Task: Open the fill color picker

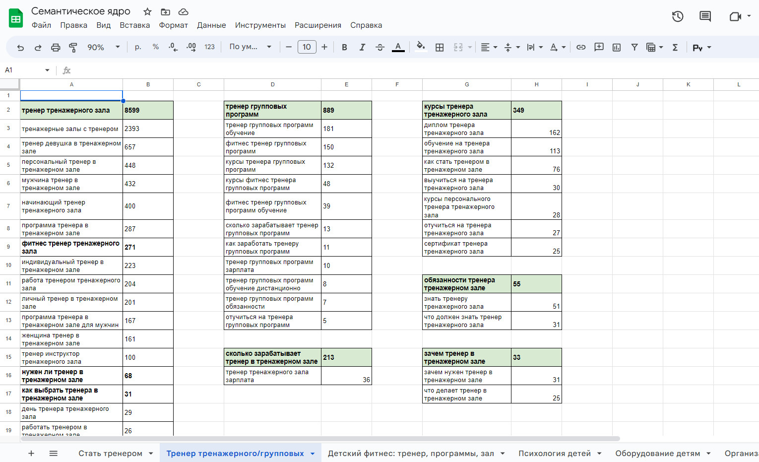Action: 421,47
